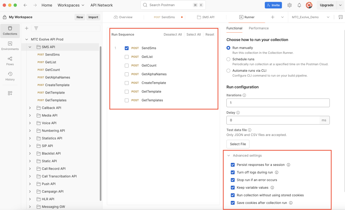Viewport: 345px width, 210px height.
Task: Expand the Voice API folder
Action: coord(30,123)
